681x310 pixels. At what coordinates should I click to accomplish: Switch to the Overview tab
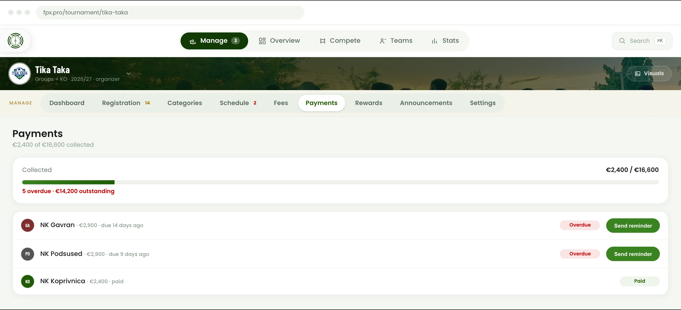click(x=279, y=41)
